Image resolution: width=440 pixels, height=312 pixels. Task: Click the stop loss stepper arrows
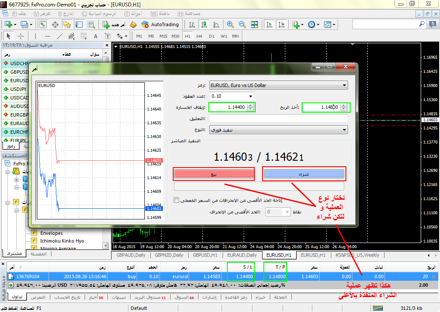tap(251, 107)
